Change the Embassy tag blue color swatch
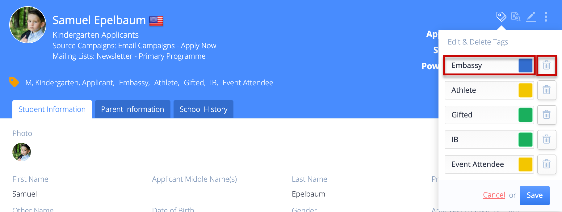This screenshot has height=212, width=562. tap(525, 65)
